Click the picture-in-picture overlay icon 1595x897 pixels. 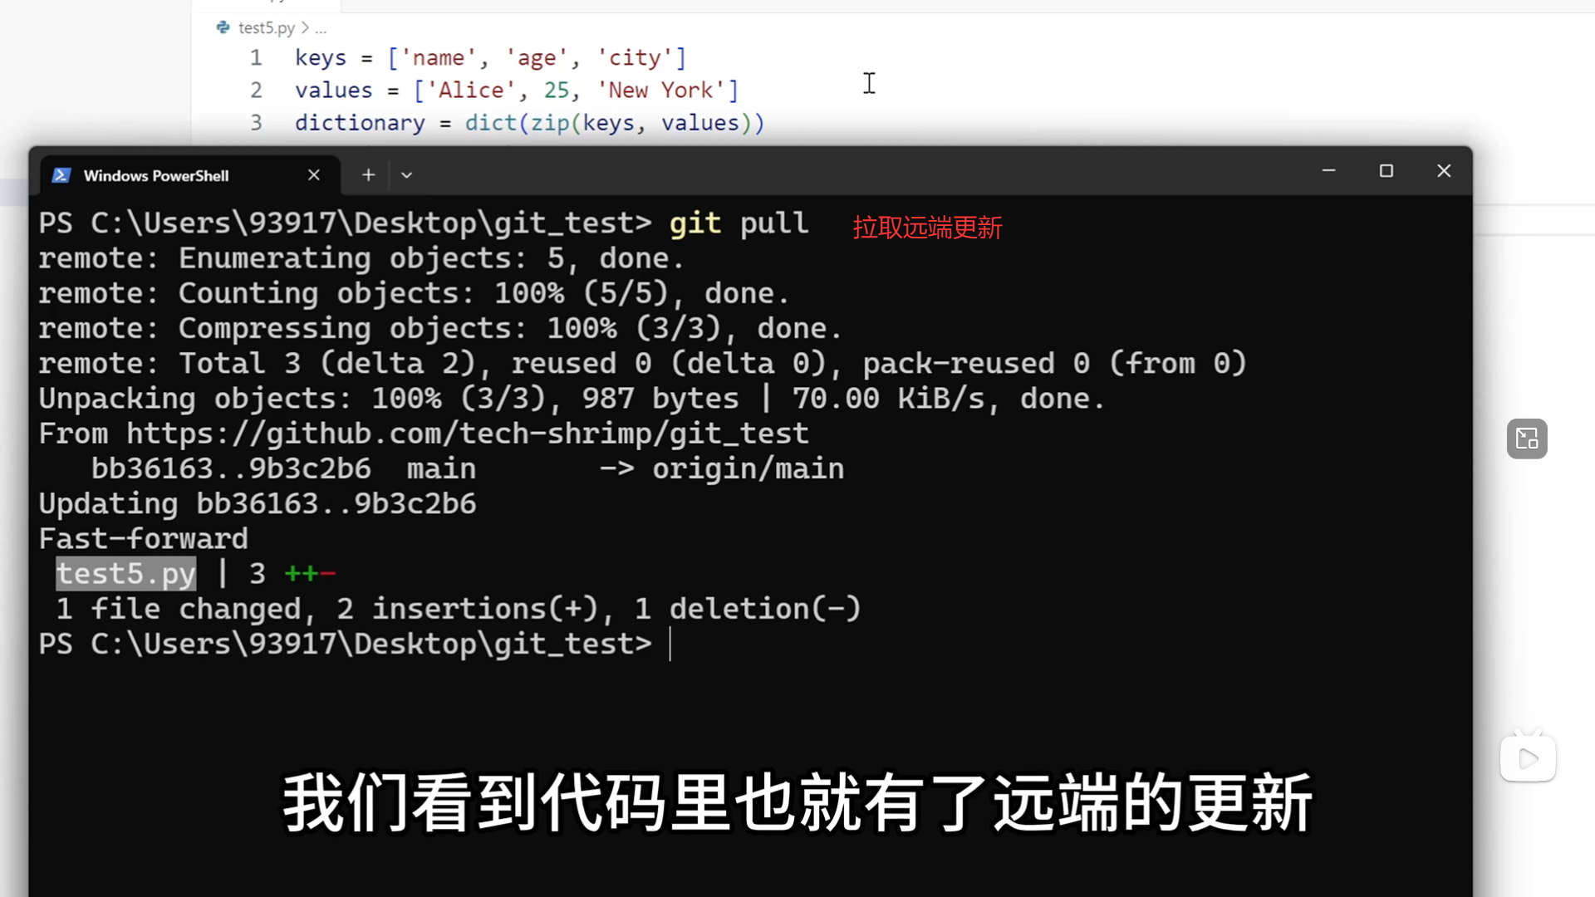click(1527, 439)
